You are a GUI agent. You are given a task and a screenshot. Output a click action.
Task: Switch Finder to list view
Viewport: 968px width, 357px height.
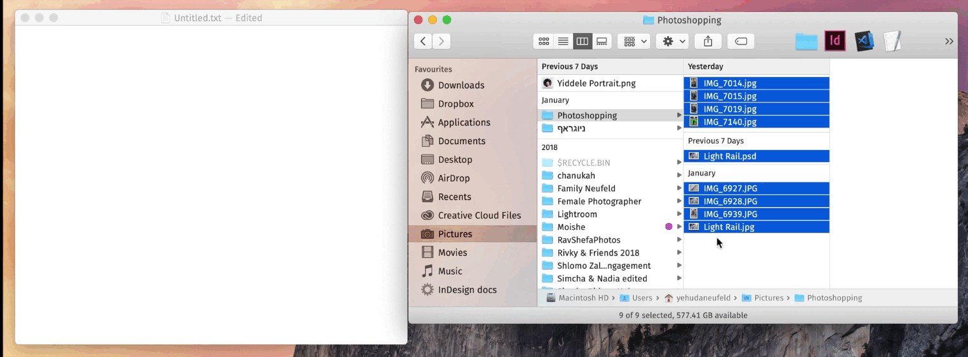point(563,41)
